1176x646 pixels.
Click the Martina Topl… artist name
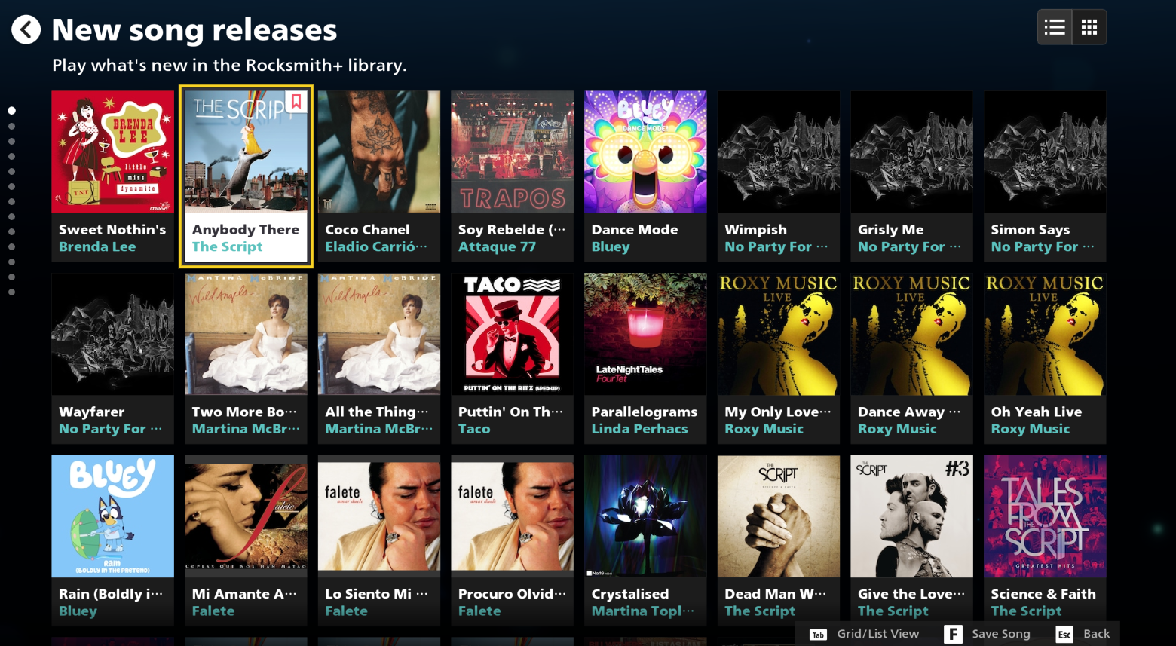[642, 611]
